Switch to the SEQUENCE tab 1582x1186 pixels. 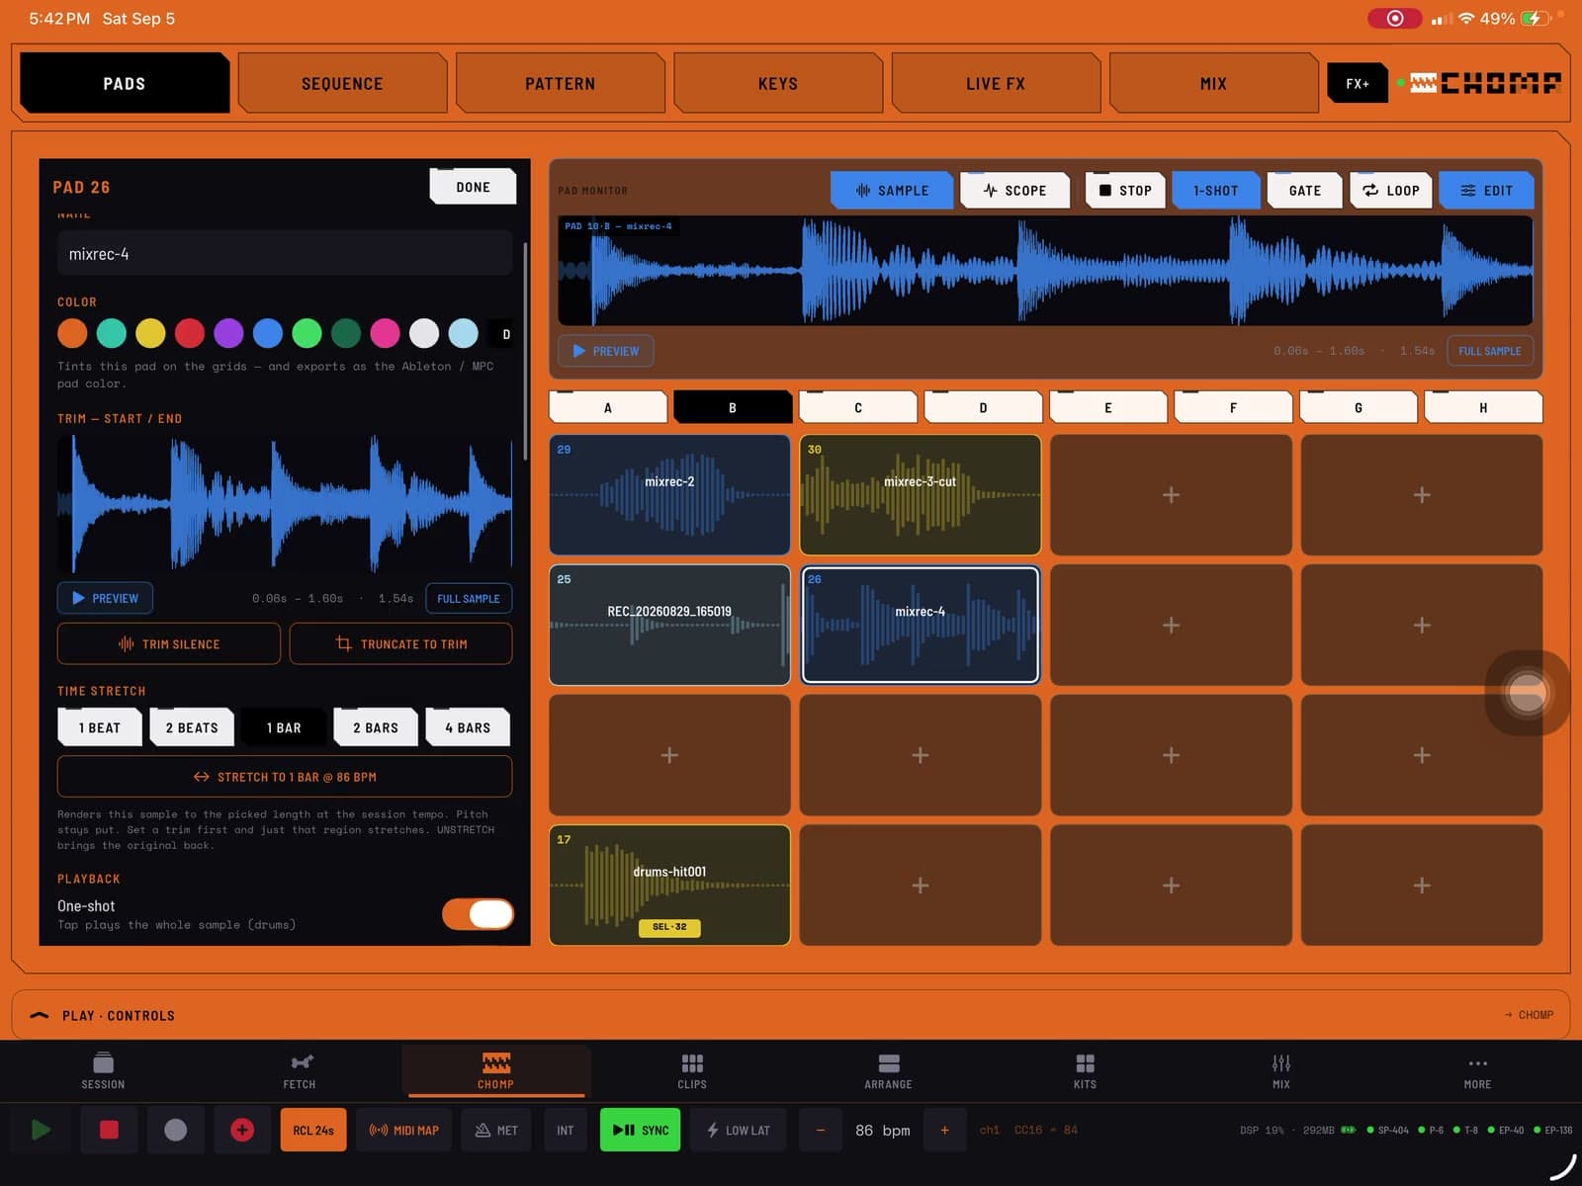[342, 83]
